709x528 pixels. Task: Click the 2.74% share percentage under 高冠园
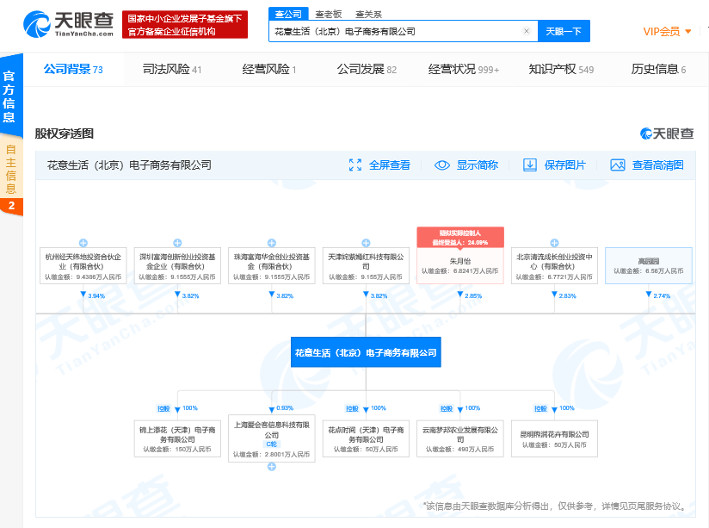pos(662,295)
